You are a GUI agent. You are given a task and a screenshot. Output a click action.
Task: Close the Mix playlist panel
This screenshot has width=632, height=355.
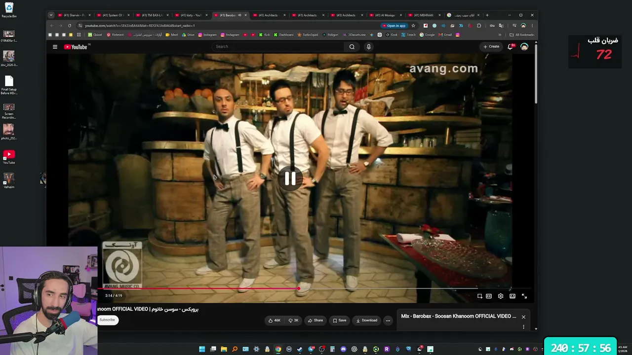pos(523,317)
